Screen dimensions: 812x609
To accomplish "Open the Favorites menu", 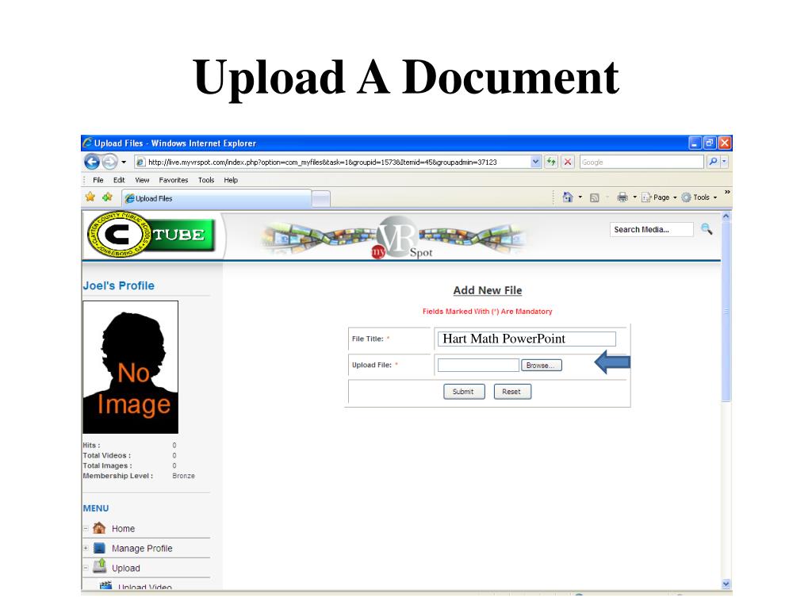I will click(x=174, y=180).
